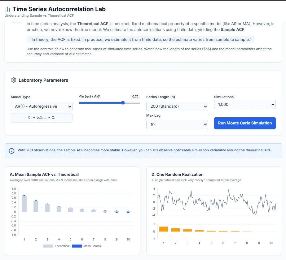Click the 'With 200 observations' notice text
286x260 pixels.
pos(145,150)
